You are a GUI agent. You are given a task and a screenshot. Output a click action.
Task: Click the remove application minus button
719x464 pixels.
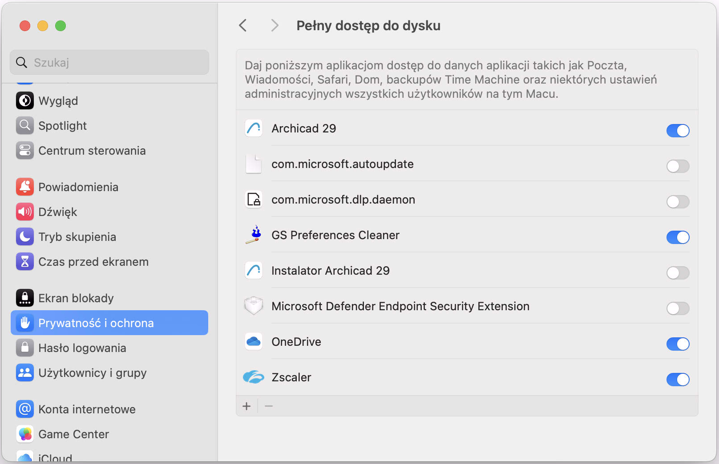(268, 406)
